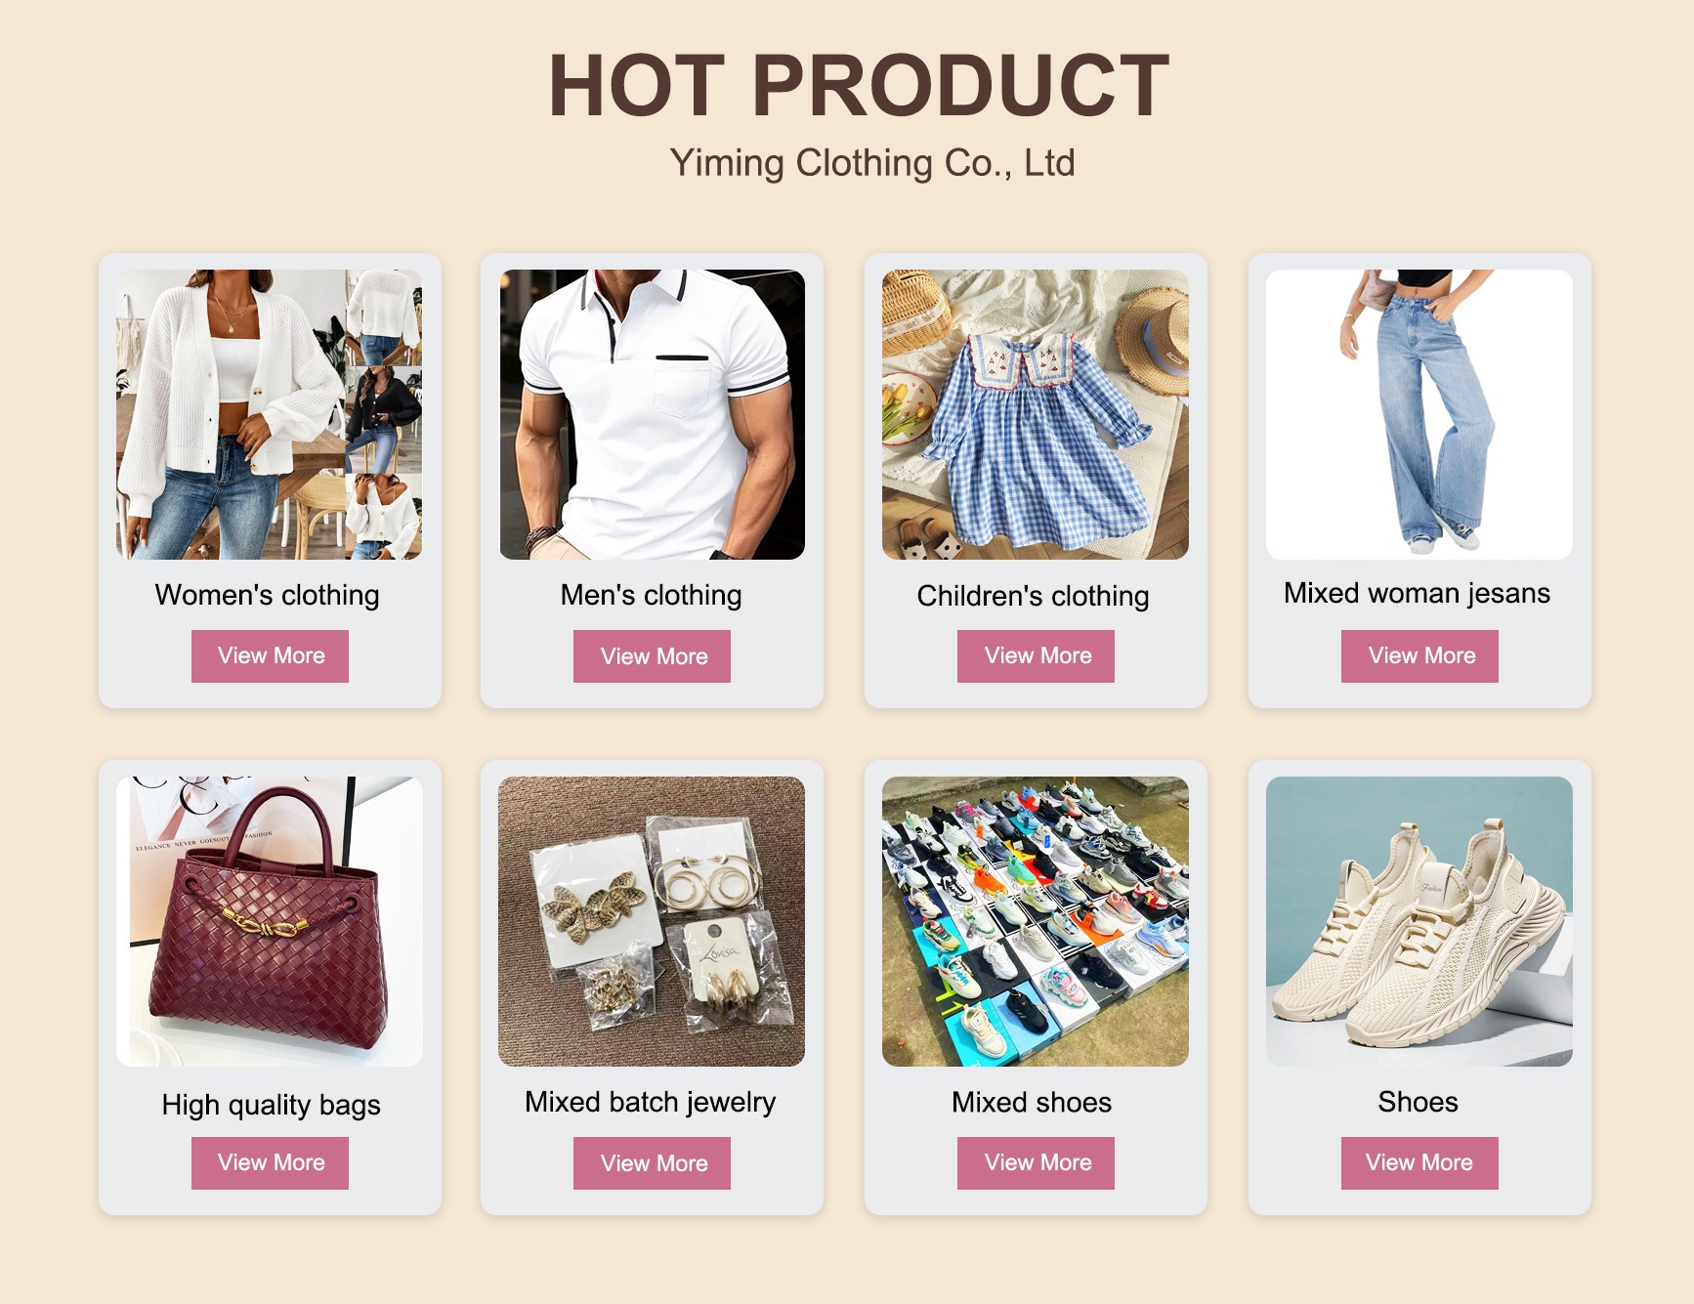Click View More under Men's clothing
Image resolution: width=1694 pixels, height=1304 pixels.
click(x=652, y=656)
